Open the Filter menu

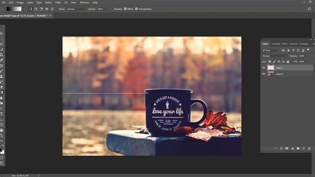click(x=58, y=2)
